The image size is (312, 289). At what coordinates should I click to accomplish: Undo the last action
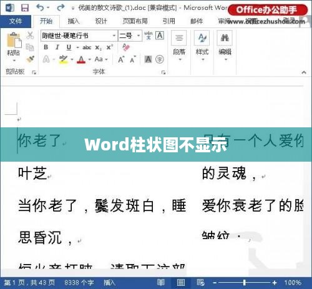tap(40, 7)
